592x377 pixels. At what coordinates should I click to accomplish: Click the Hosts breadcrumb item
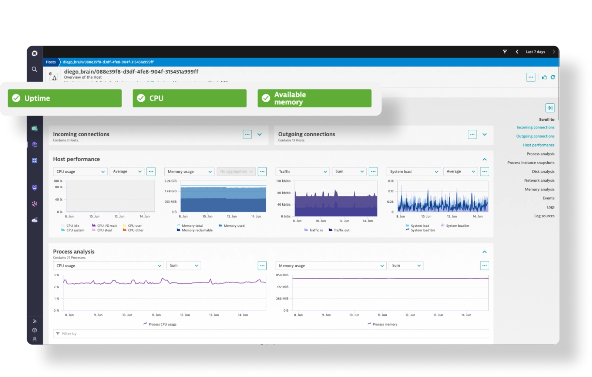[x=50, y=62]
